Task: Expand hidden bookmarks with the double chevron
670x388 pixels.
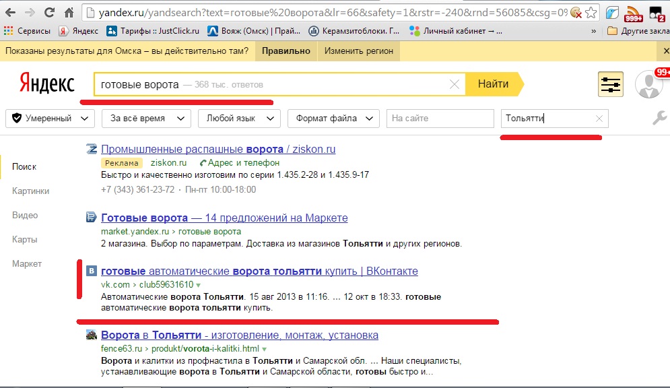Action: click(593, 31)
